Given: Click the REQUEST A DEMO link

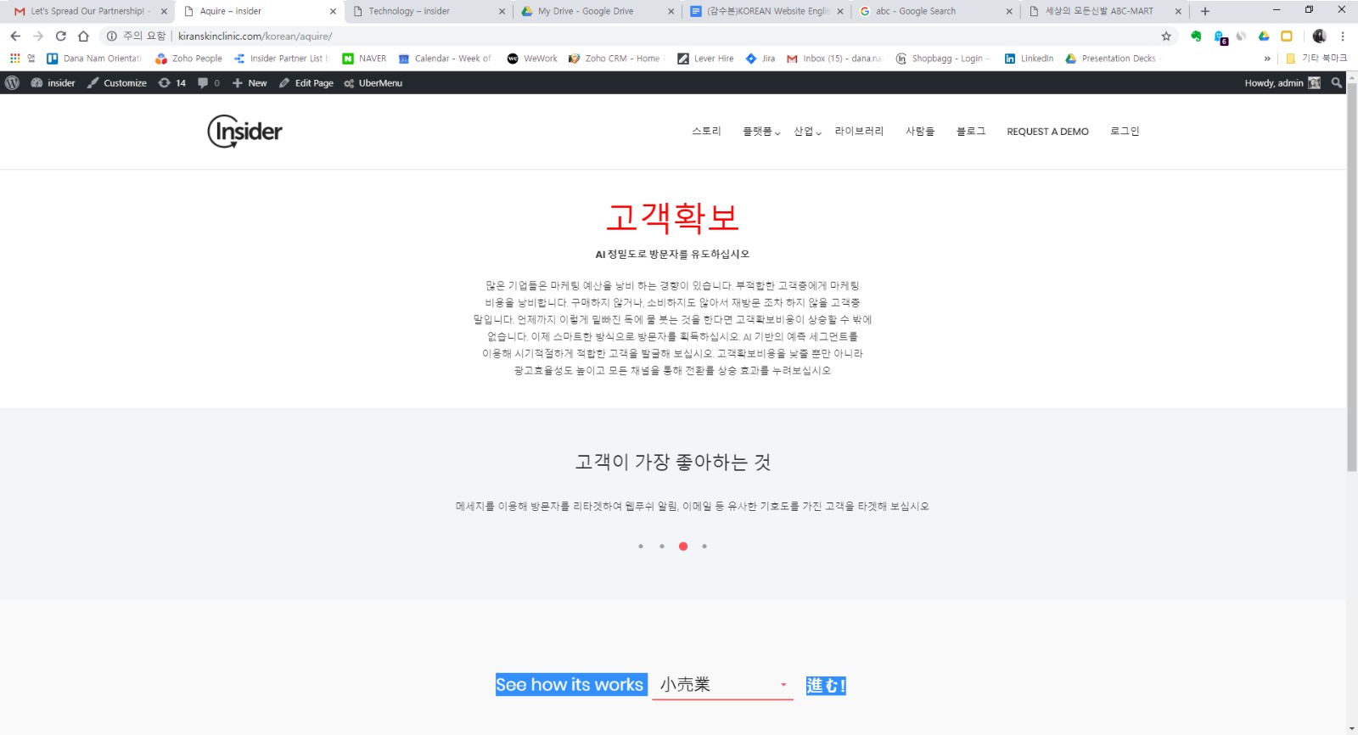Looking at the screenshot, I should coord(1047,132).
